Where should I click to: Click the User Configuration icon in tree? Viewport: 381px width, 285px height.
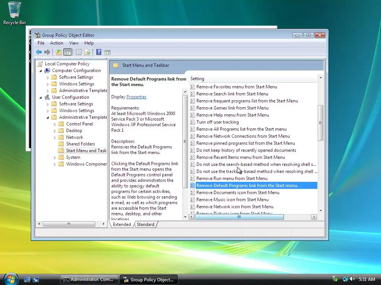pos(47,97)
